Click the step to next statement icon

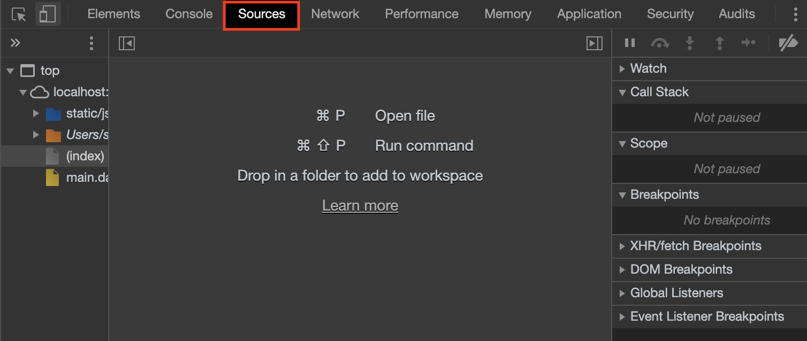(749, 43)
